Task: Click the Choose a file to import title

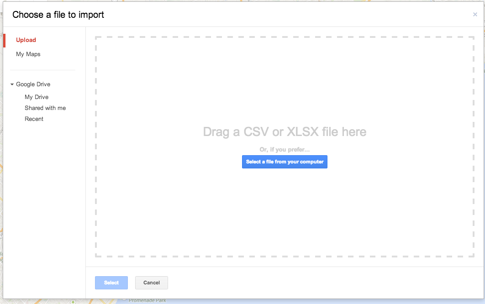Action: (58, 15)
